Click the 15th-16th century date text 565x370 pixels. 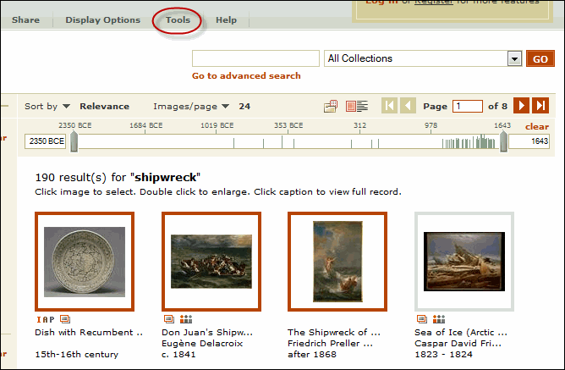pyautogui.click(x=76, y=355)
